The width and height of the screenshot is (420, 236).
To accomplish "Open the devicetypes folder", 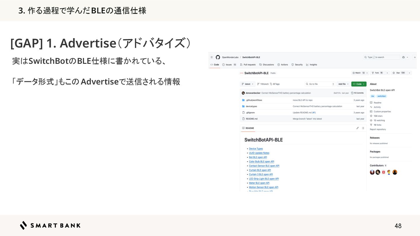I will coord(251,106).
